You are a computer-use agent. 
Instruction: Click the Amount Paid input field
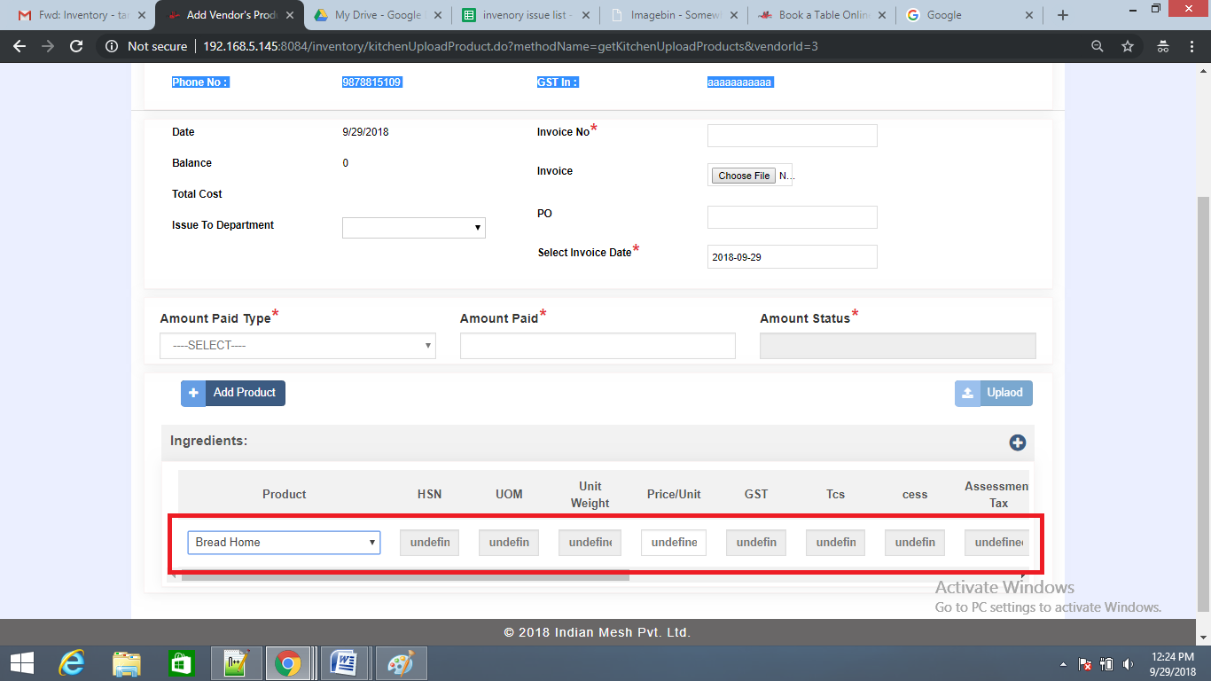[598, 346]
